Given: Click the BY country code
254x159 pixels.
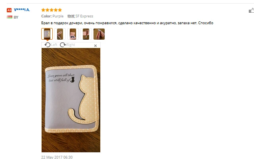Looking at the screenshot, I should pyautogui.click(x=16, y=17).
